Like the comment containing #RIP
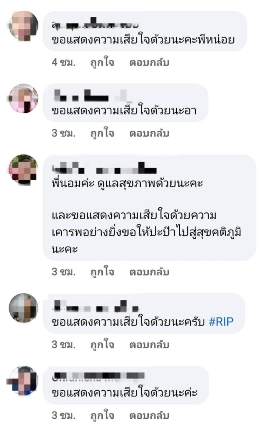 [x=102, y=345]
